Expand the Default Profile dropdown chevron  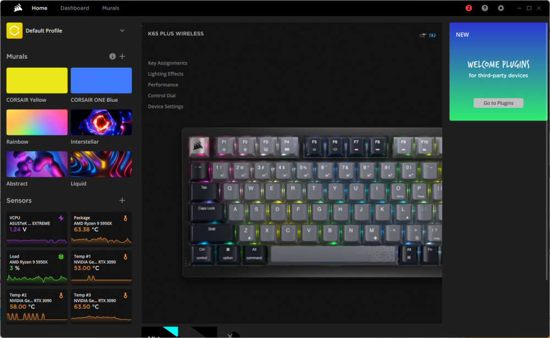[x=122, y=30]
